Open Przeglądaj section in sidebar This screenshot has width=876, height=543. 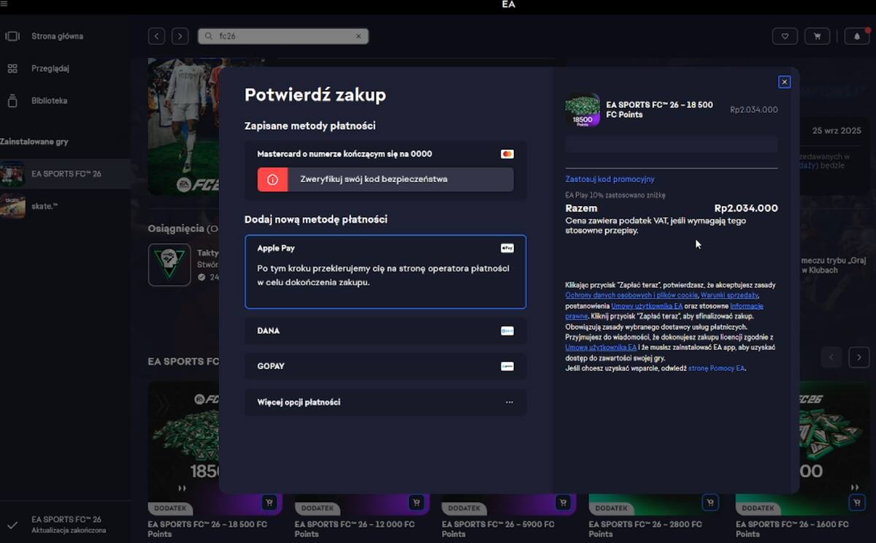click(50, 68)
